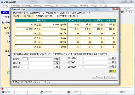Click the F10 フルメニュー function key
Viewport: 135px width, 95px height.
[x=127, y=92]
